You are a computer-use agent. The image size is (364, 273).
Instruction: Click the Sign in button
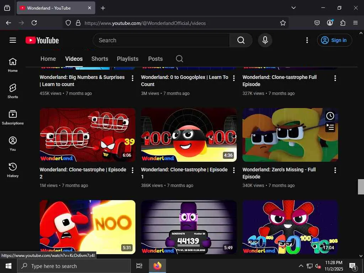[334, 40]
